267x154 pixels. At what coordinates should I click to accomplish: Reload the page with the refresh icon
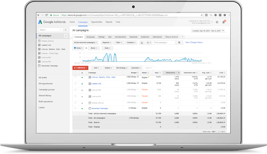(46, 15)
